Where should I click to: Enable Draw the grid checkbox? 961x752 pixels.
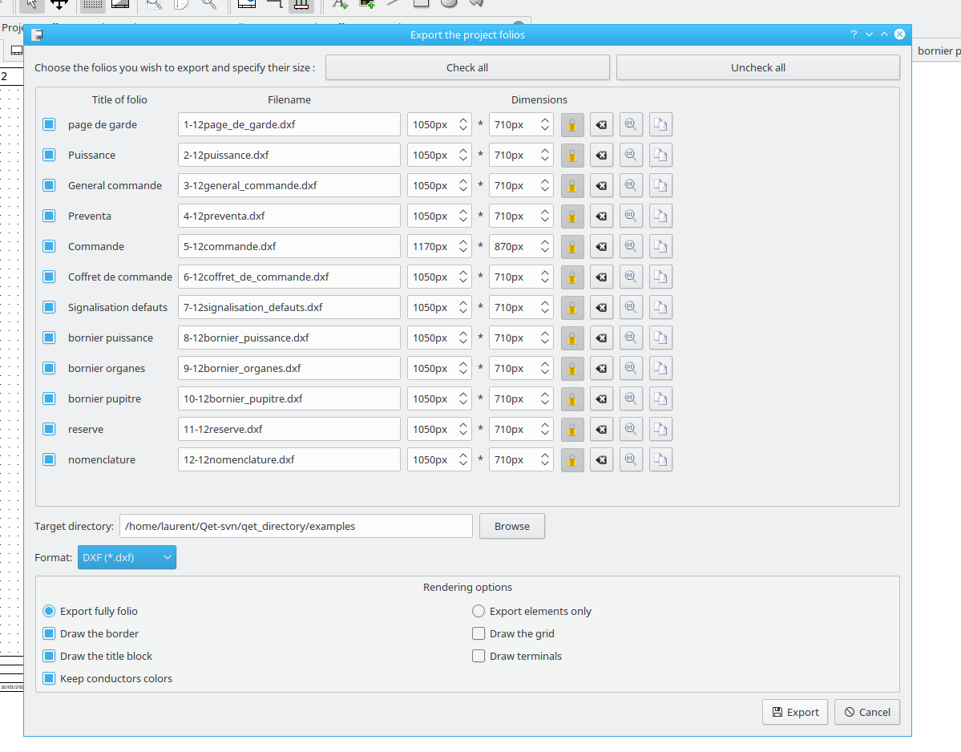pyautogui.click(x=478, y=633)
